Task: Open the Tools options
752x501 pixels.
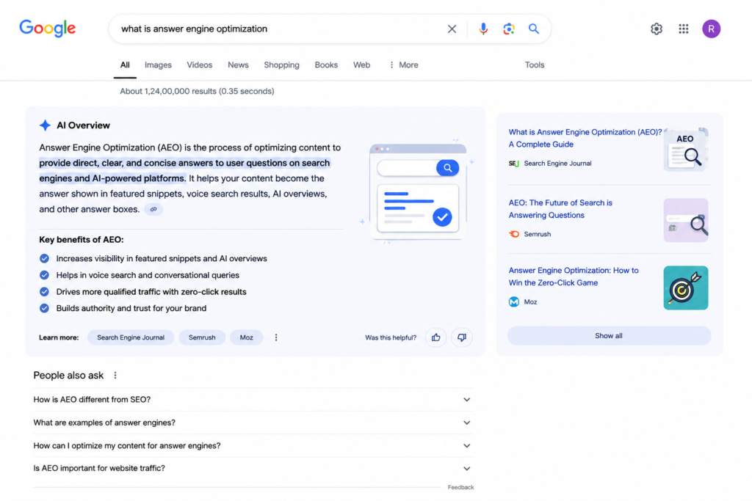Action: [x=535, y=65]
